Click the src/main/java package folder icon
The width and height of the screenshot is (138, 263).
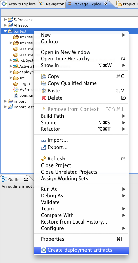click(x=16, y=37)
